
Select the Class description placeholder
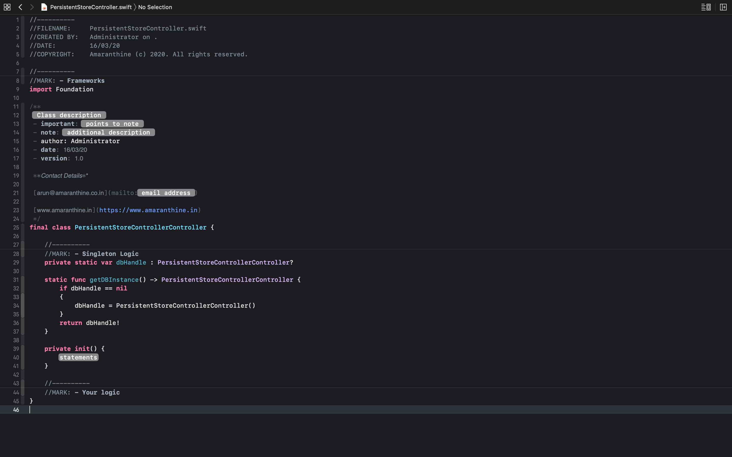69,115
